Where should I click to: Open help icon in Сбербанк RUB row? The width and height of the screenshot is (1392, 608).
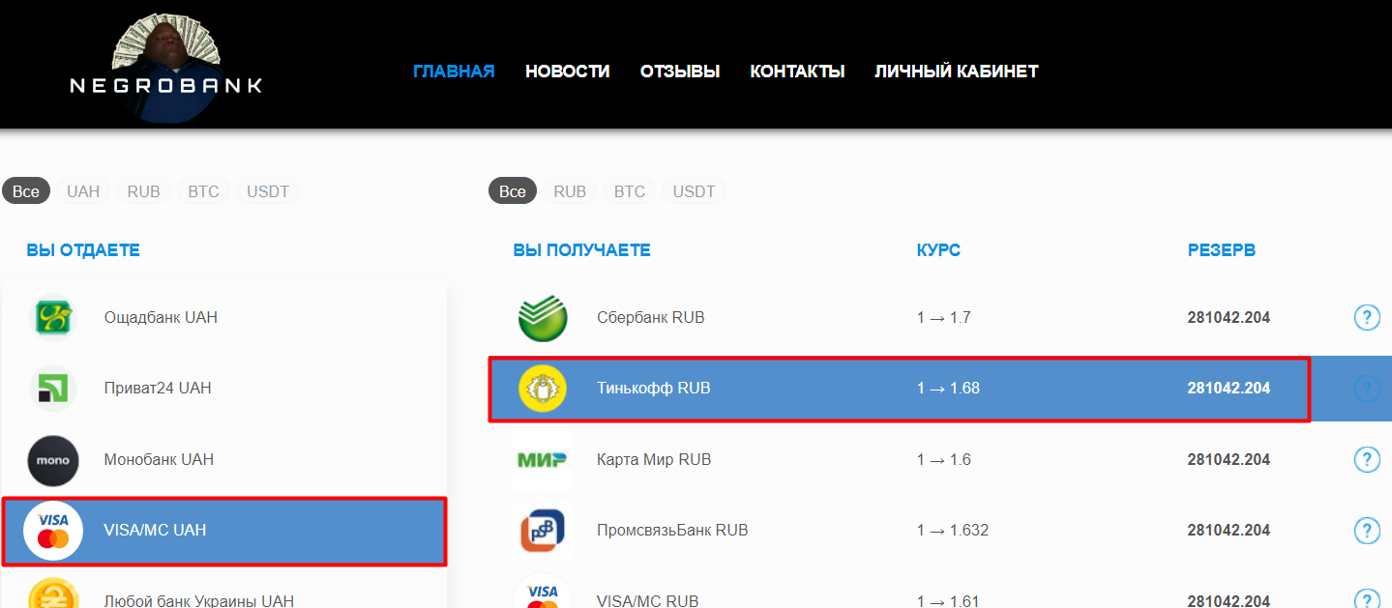[1367, 317]
